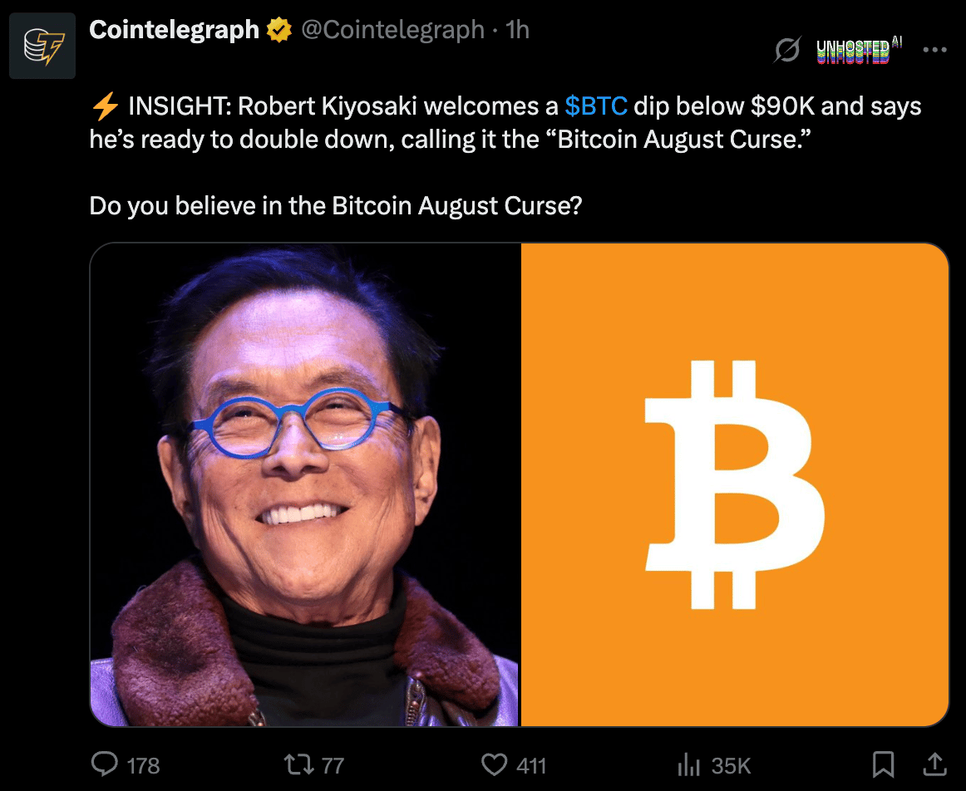This screenshot has height=791, width=966.
Task: Like the tweet with heart icon
Action: coord(494,765)
